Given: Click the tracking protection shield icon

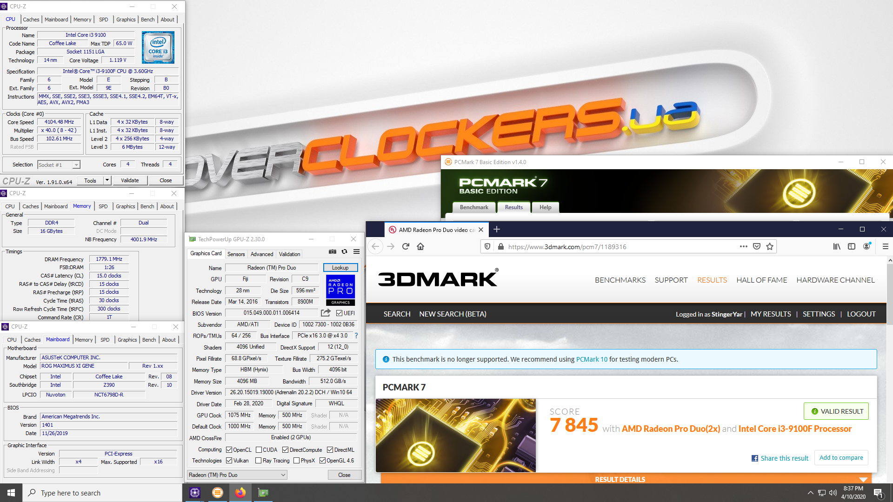Looking at the screenshot, I should pyautogui.click(x=487, y=246).
